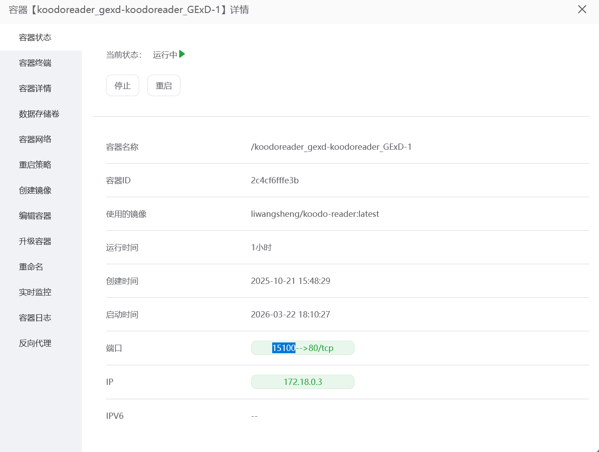Click the container ID 2c4cf6fffe3b text
The image size is (599, 452).
(275, 180)
